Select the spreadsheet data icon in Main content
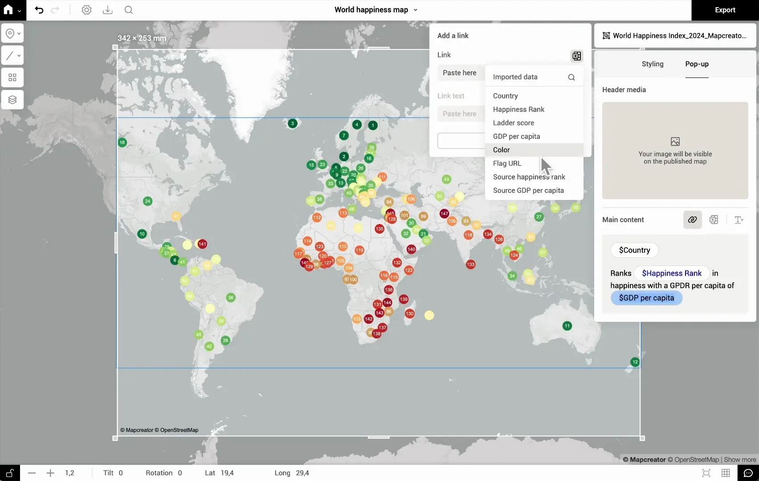 [714, 220]
